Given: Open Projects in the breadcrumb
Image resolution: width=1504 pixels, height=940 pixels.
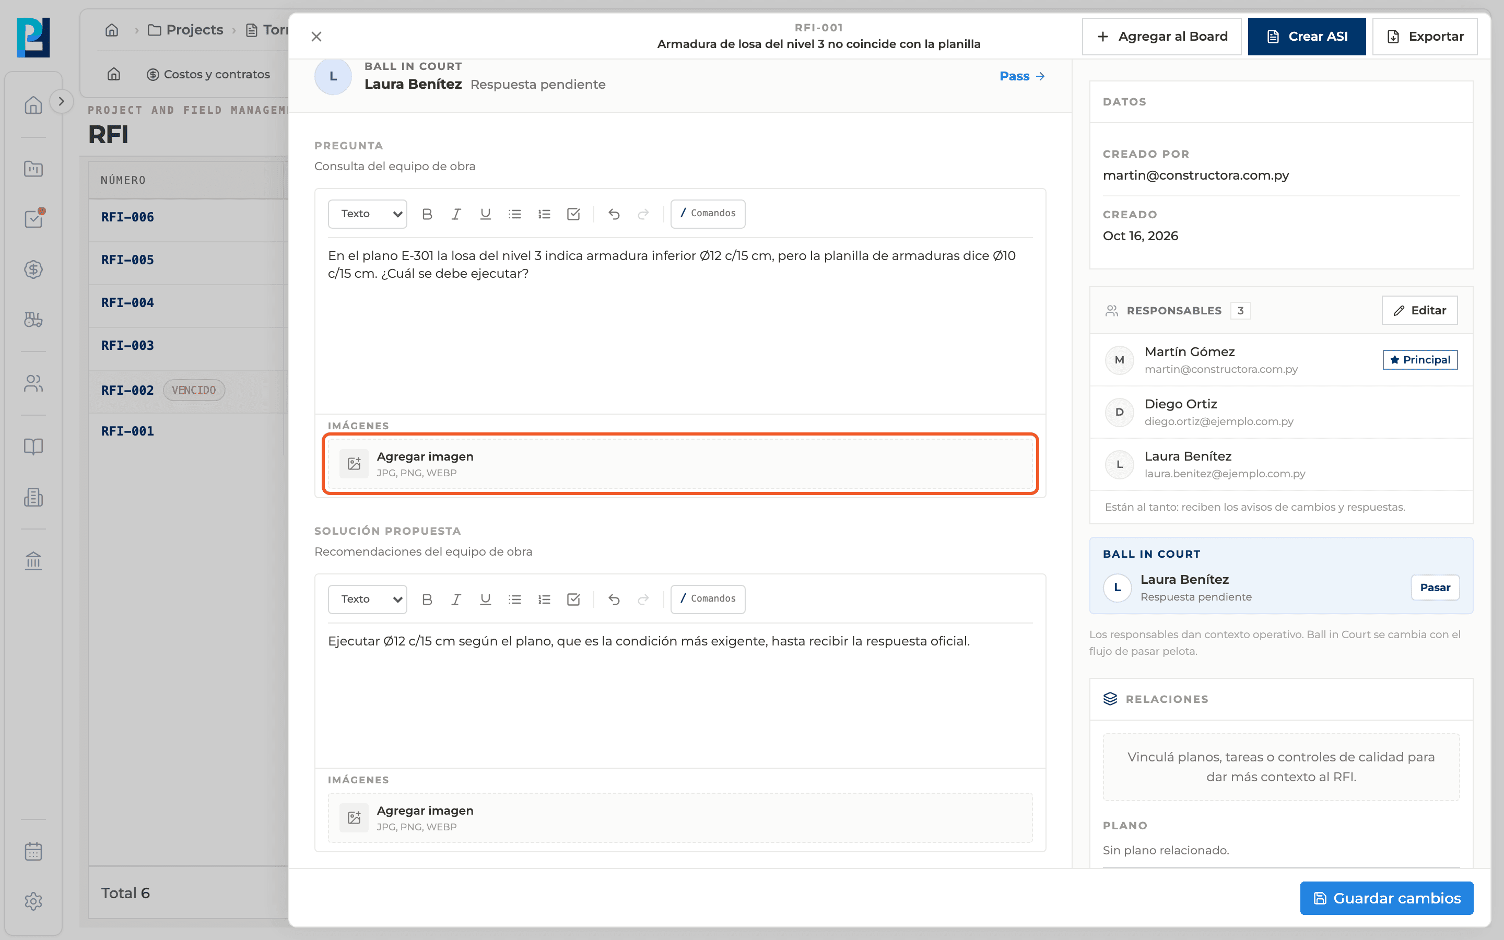Looking at the screenshot, I should pos(185,30).
